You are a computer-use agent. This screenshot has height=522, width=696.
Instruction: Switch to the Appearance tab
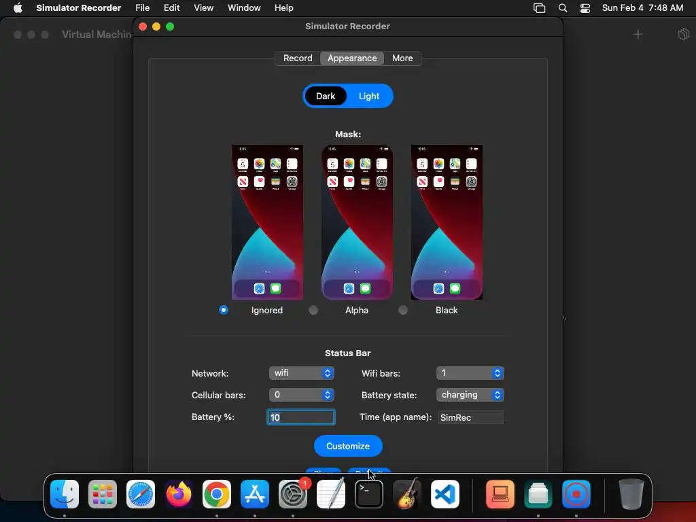(352, 58)
